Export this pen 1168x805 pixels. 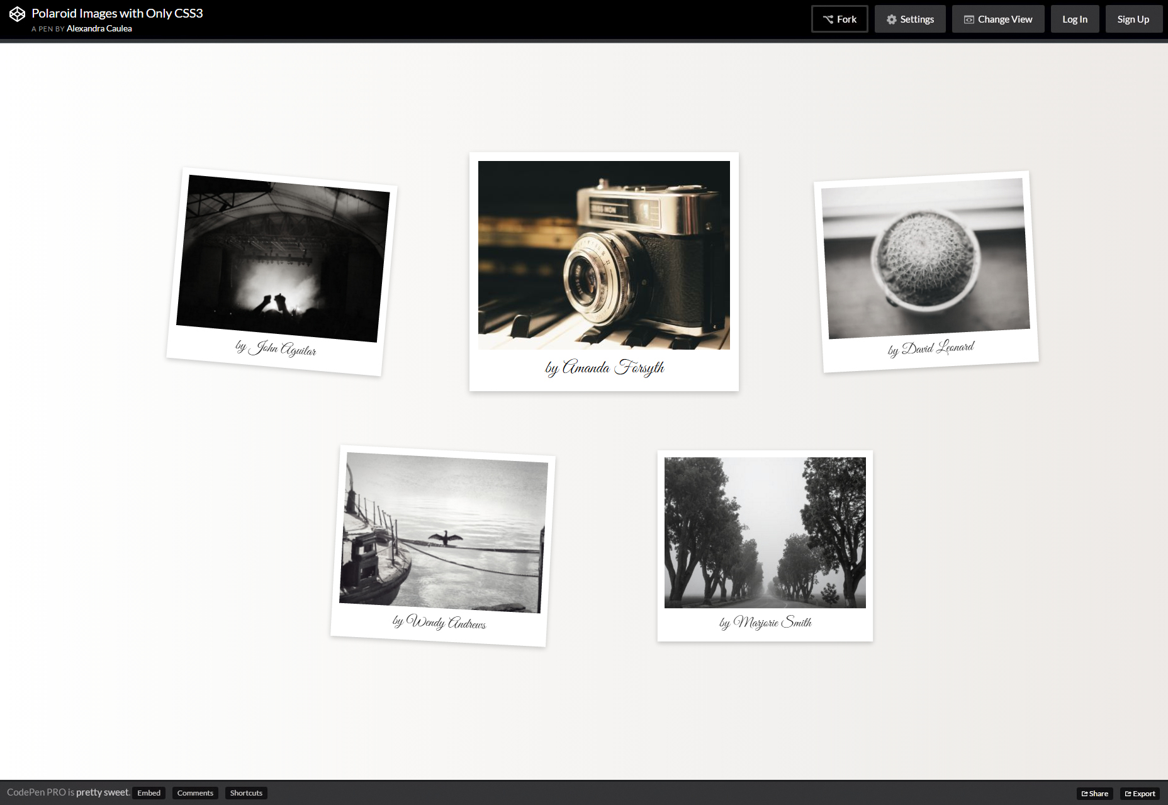tap(1139, 794)
